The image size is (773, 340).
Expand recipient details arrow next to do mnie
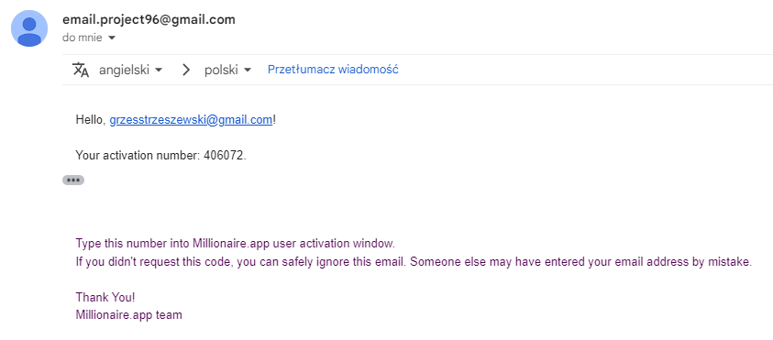[112, 38]
